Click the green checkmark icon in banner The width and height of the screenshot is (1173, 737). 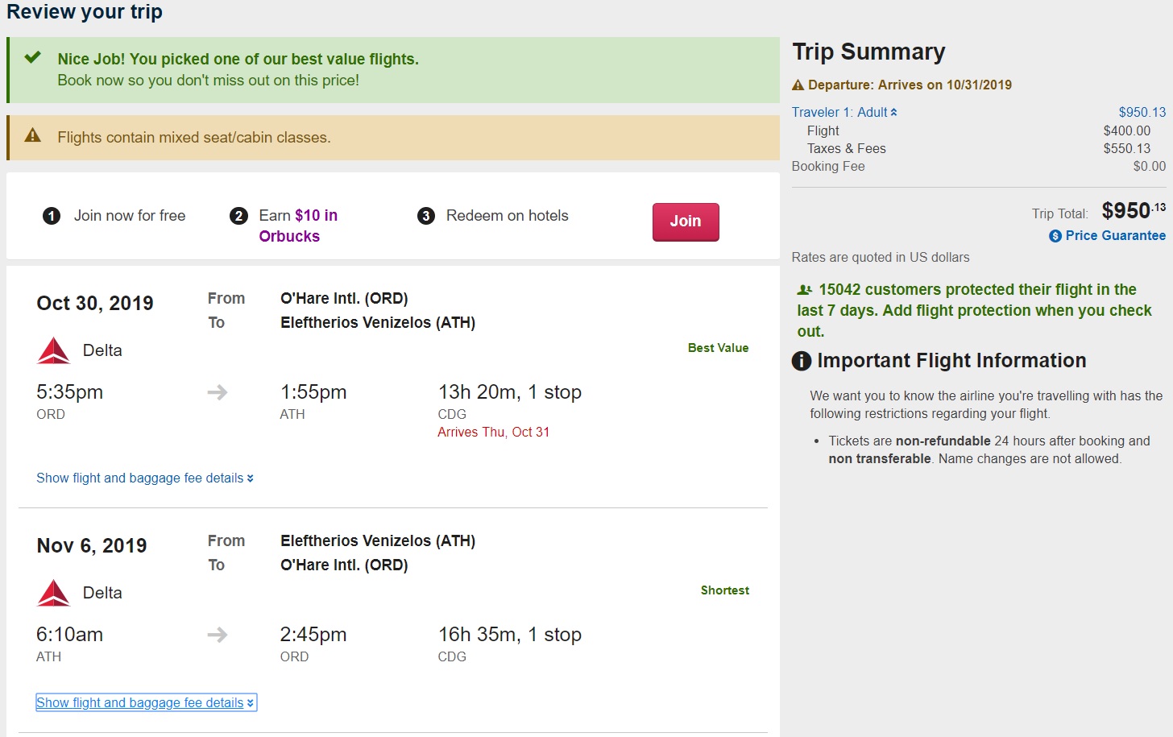coord(33,58)
